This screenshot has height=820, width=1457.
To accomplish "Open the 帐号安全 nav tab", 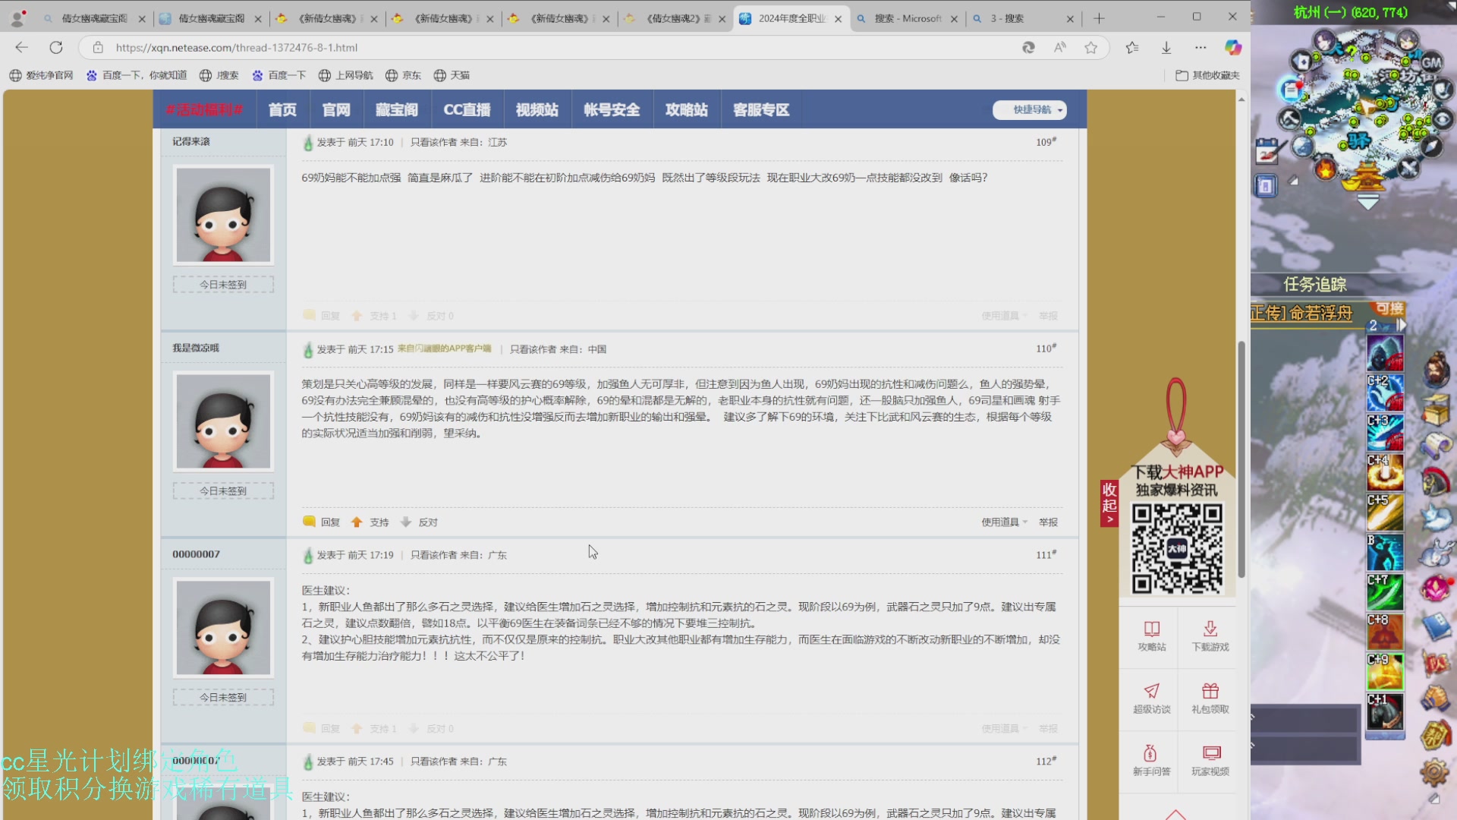I will [612, 110].
